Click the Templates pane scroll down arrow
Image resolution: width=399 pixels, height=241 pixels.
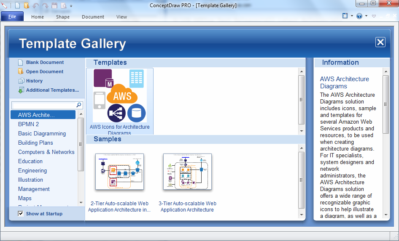coord(302,131)
